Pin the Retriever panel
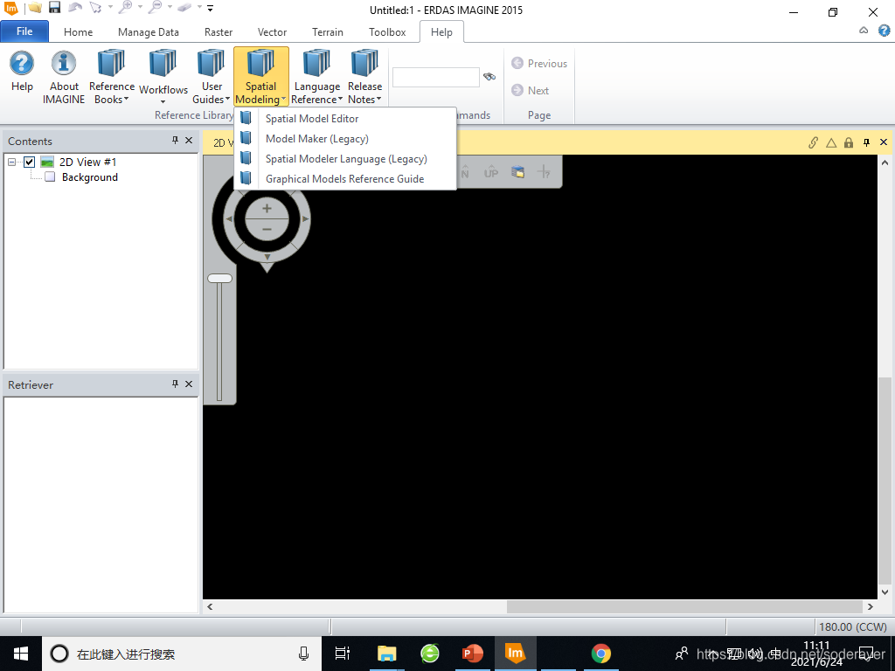The image size is (895, 671). tap(175, 384)
